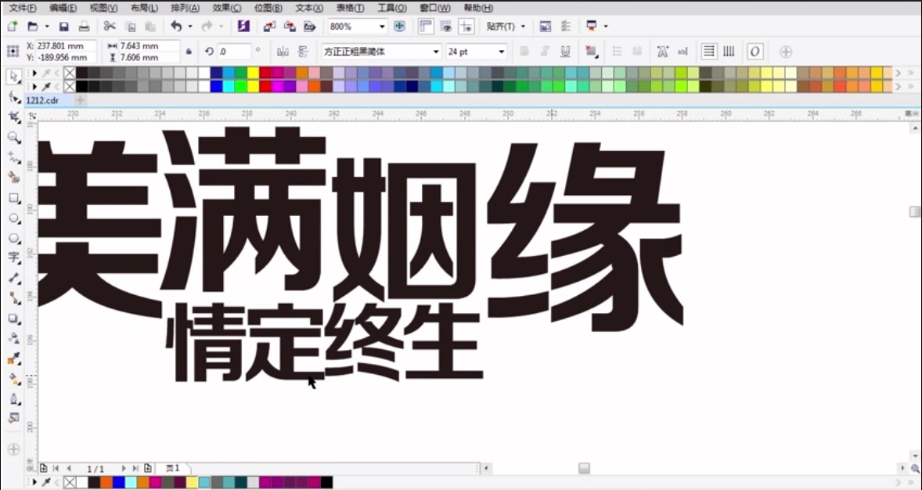Save the document
922x490 pixels.
[x=63, y=26]
